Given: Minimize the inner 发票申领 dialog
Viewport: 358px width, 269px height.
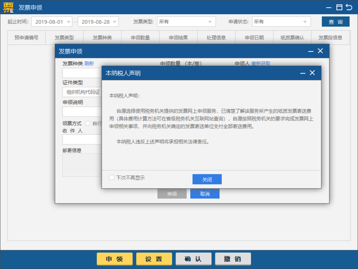Looking at the screenshot, I should [311, 51].
